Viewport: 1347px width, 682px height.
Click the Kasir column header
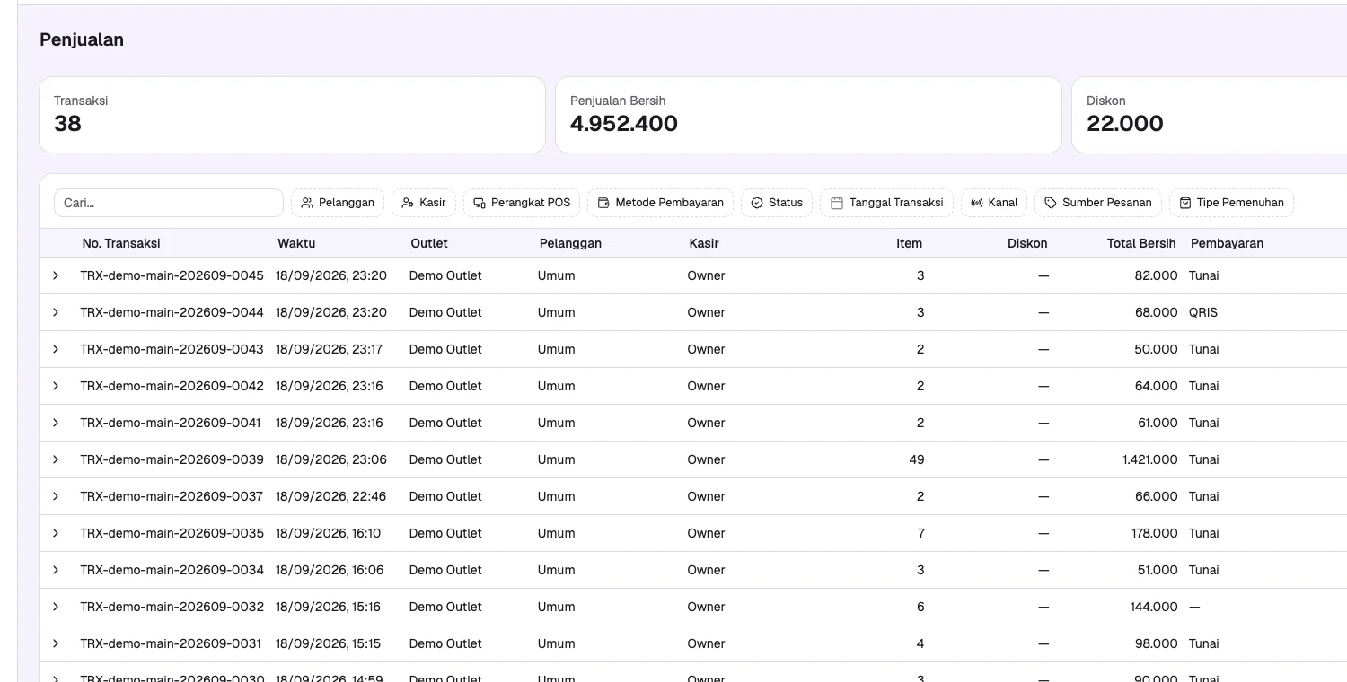coord(704,243)
